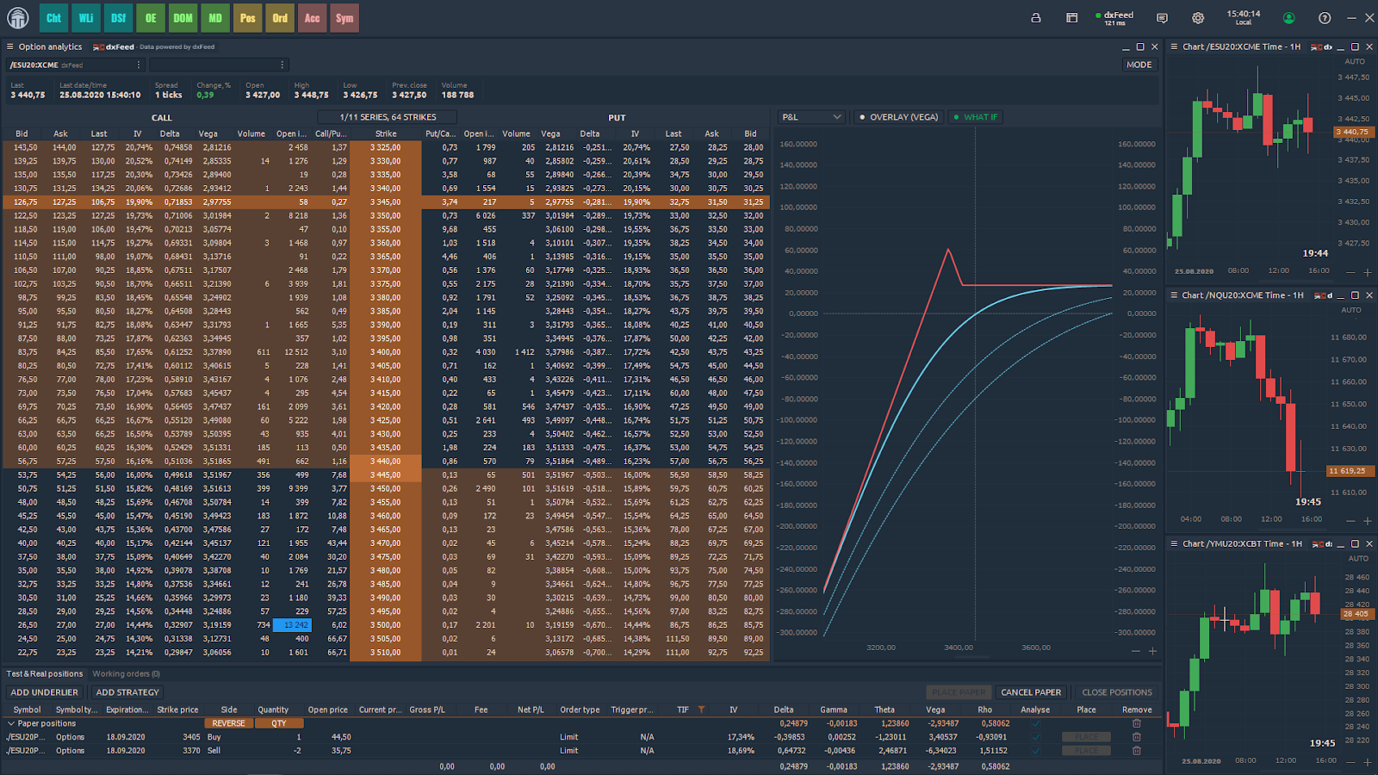Toggle Analyse checkbox for the Sell 3370 row
This screenshot has width=1378, height=775.
(x=1035, y=751)
